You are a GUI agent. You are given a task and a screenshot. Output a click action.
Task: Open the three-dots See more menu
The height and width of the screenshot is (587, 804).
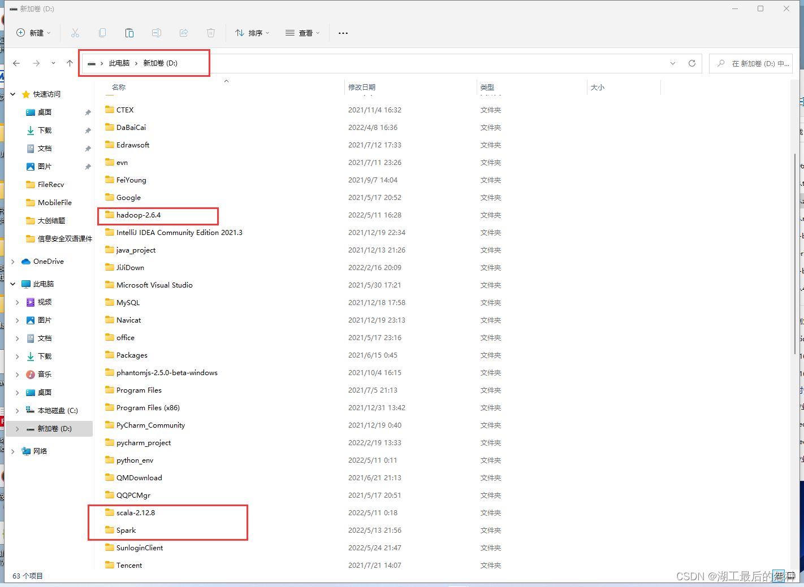tap(343, 33)
